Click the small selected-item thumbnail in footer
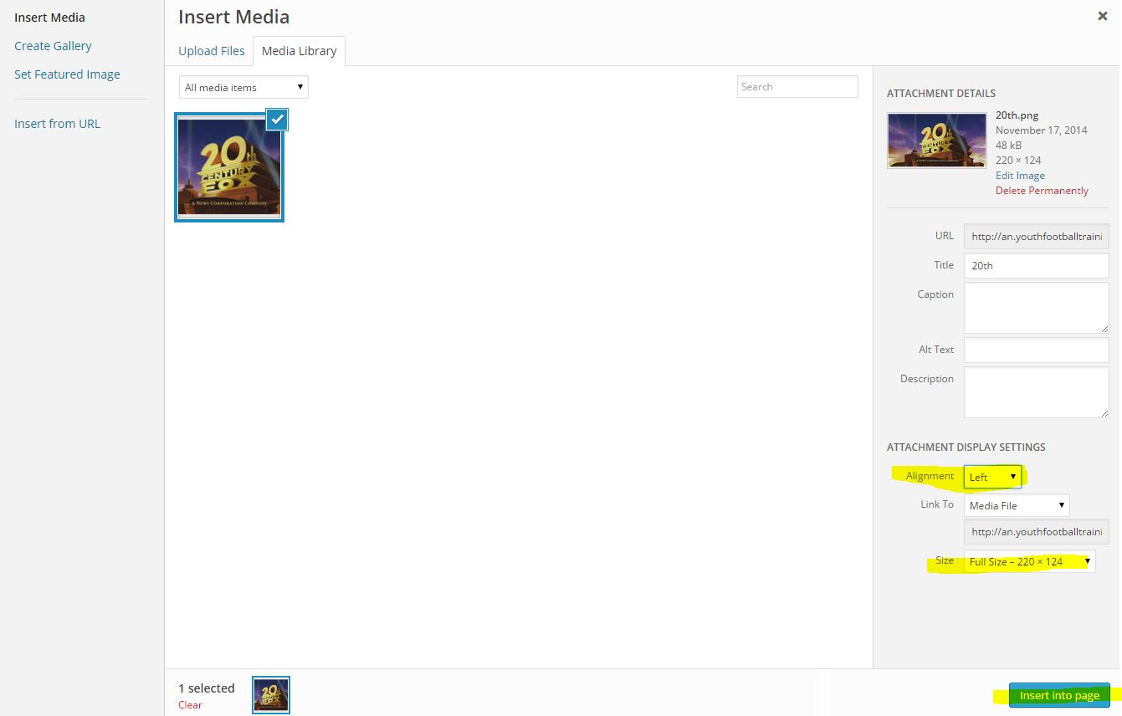 click(x=271, y=695)
